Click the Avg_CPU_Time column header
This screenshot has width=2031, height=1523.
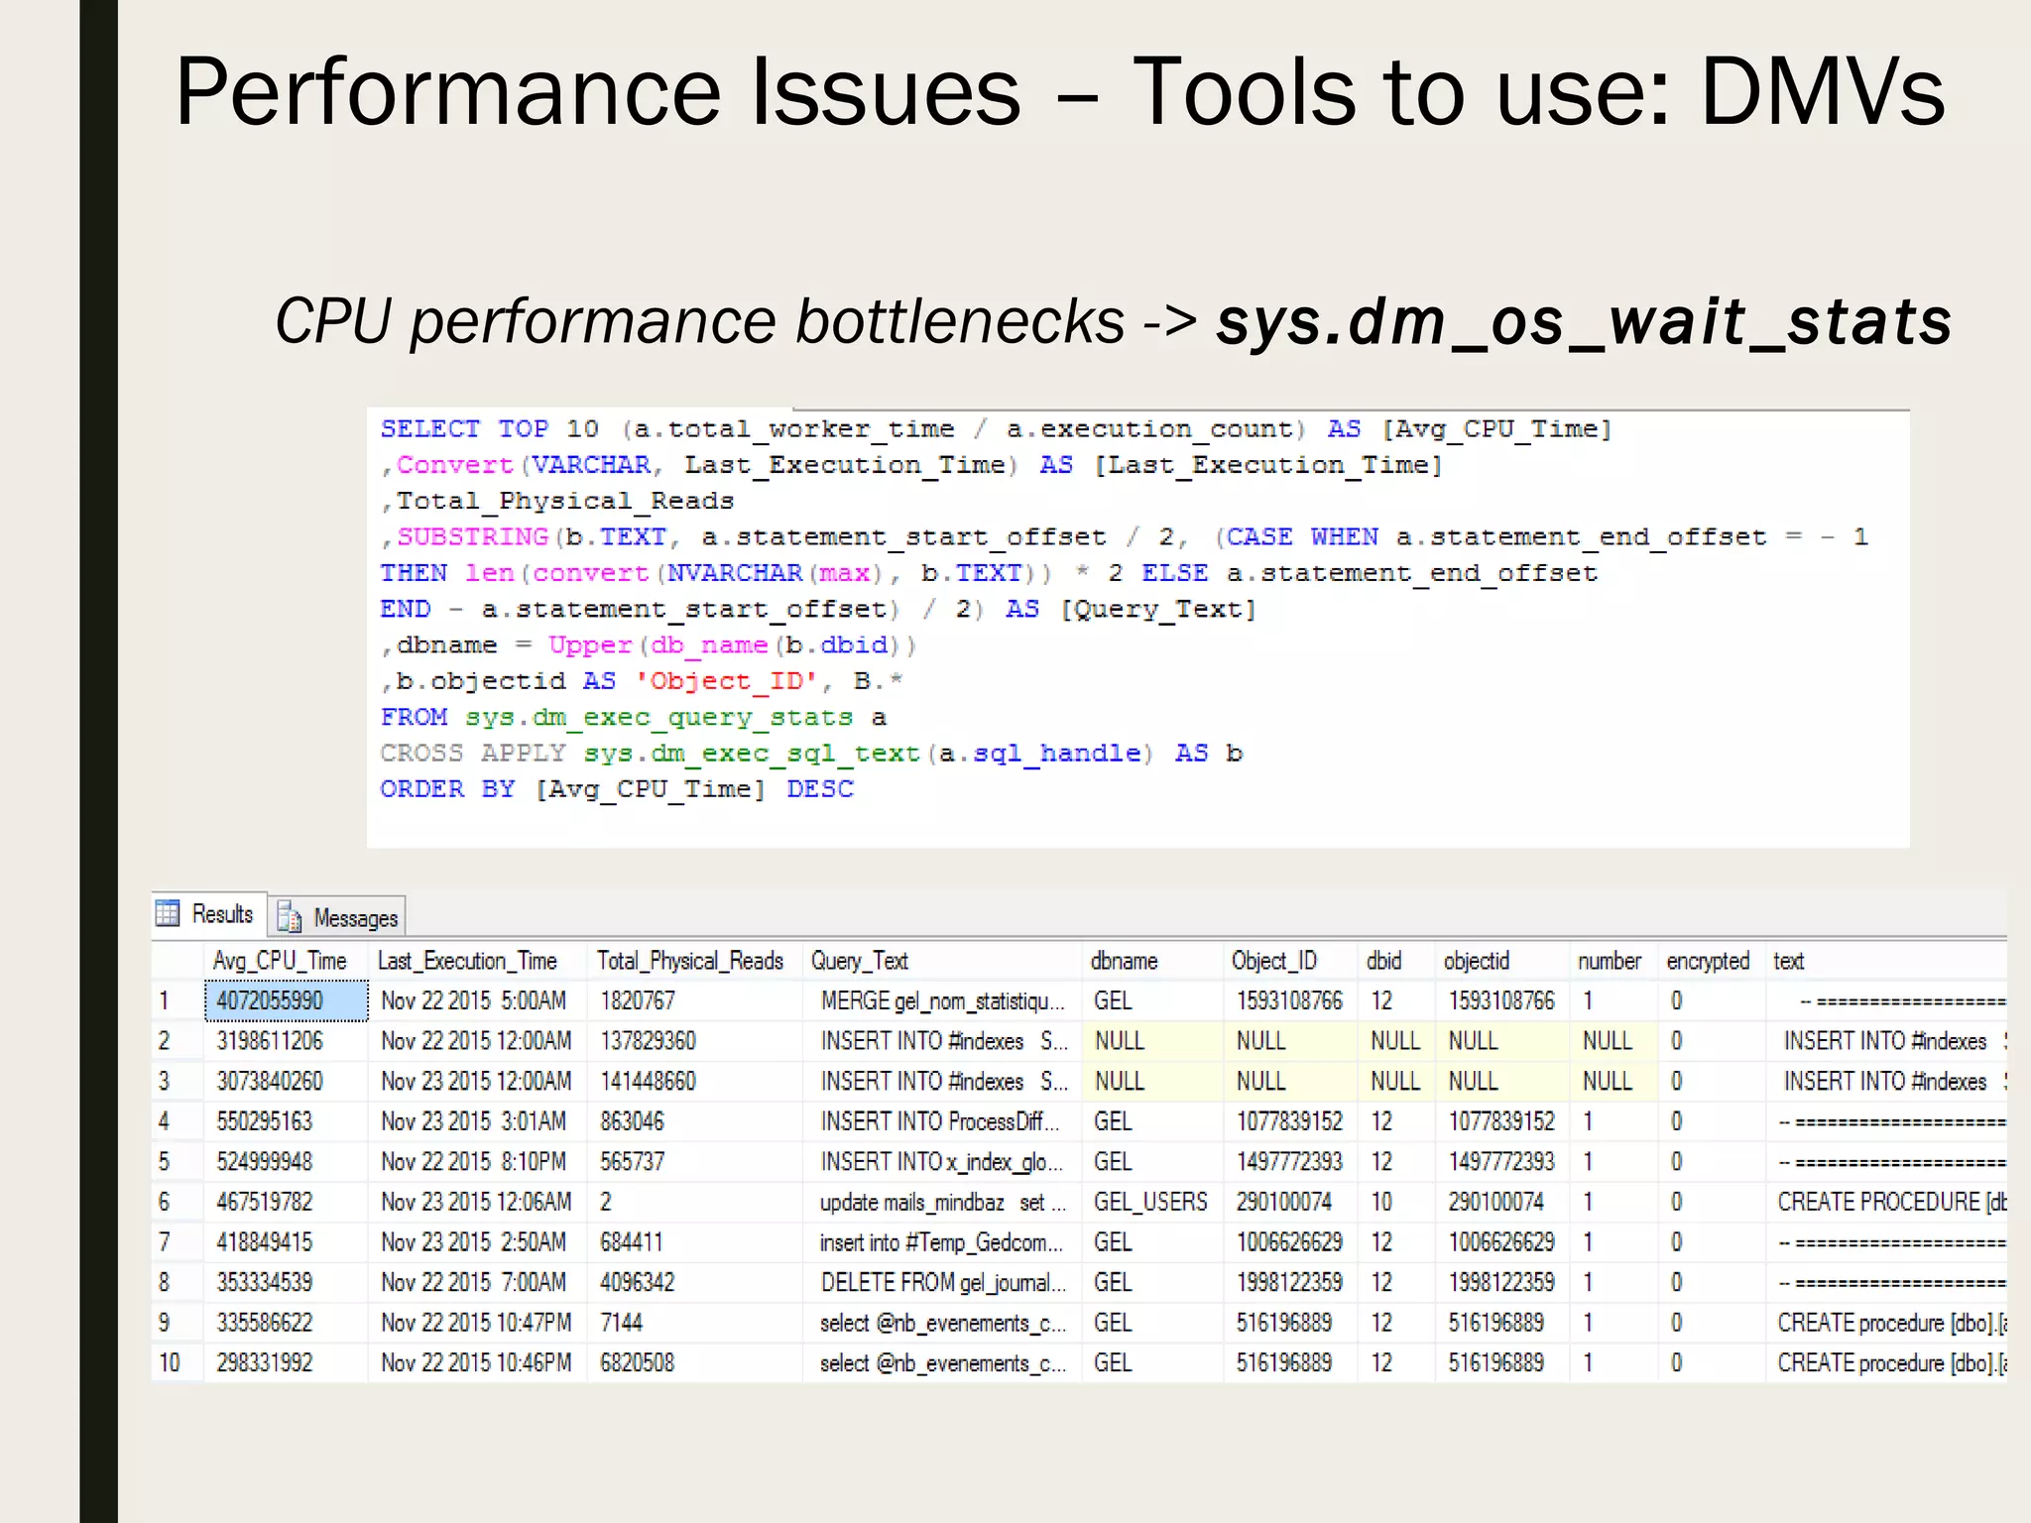[x=280, y=961]
